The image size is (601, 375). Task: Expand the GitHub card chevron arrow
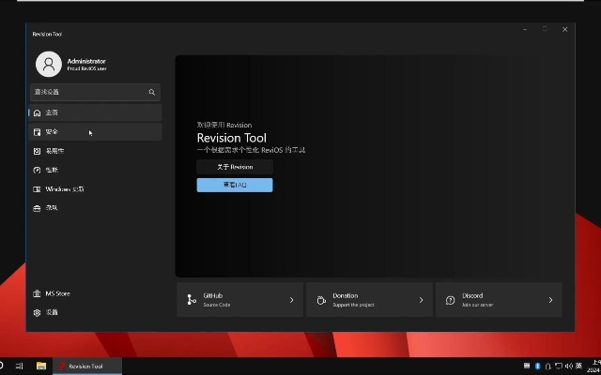pos(291,300)
